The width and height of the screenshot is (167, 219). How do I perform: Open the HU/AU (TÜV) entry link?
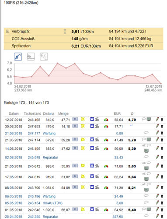(x=52, y=203)
